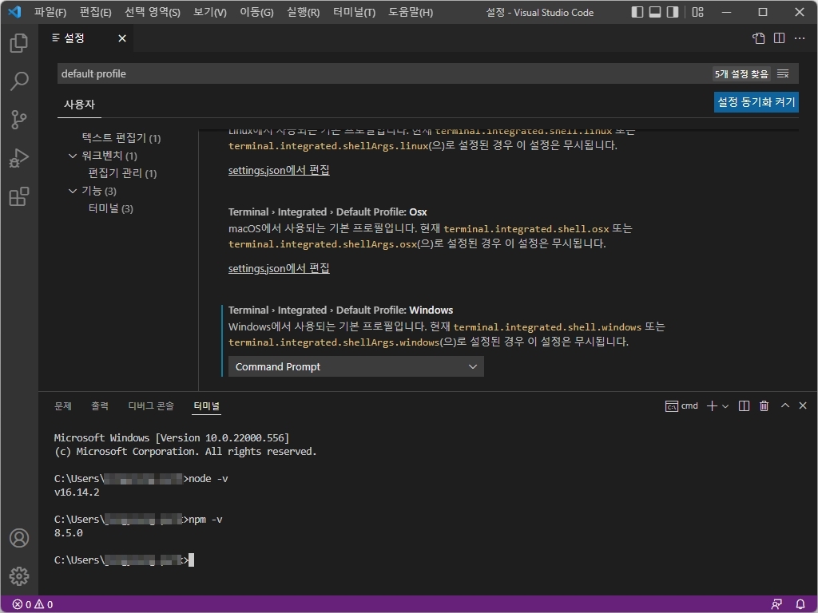Viewport: 818px width, 613px height.
Task: Open Default Profile Windows dropdown
Action: [x=355, y=366]
